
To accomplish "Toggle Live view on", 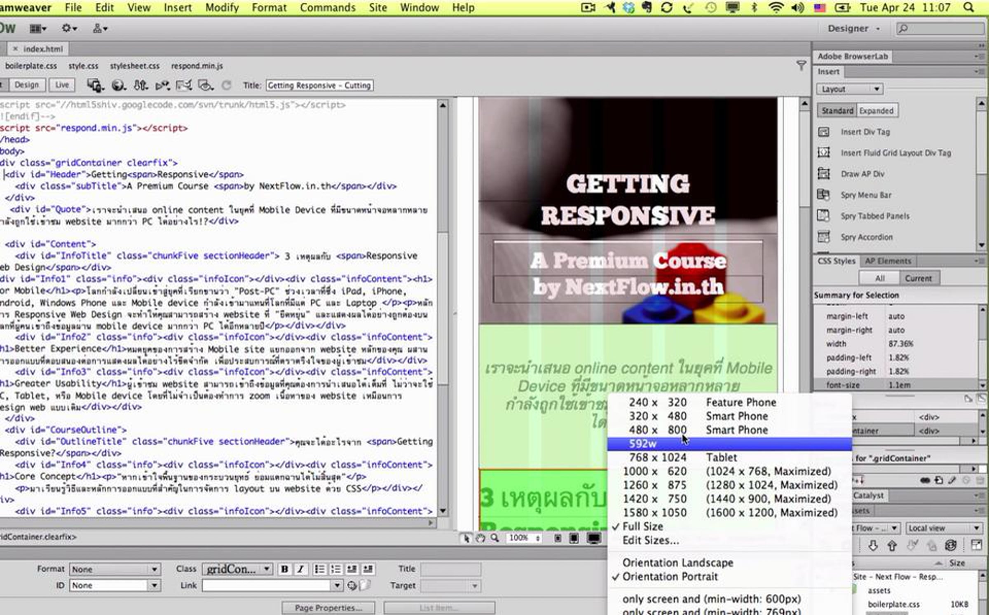I will pos(62,85).
